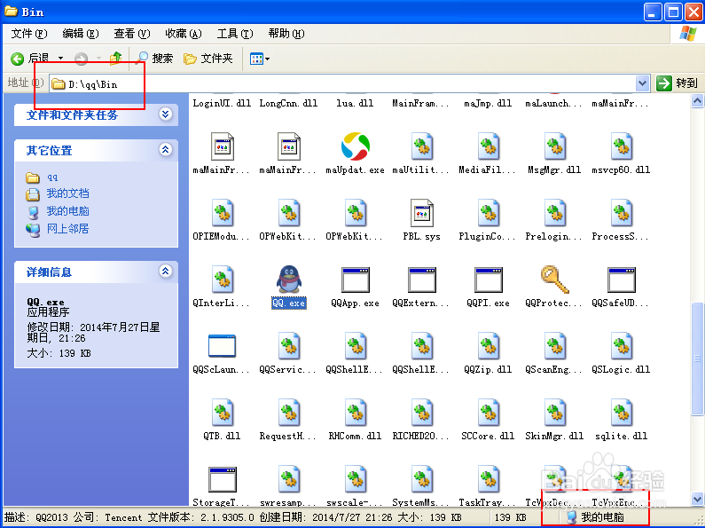The height and width of the screenshot is (528, 705).
Task: Open the 编辑(E) menu
Action: [x=81, y=34]
